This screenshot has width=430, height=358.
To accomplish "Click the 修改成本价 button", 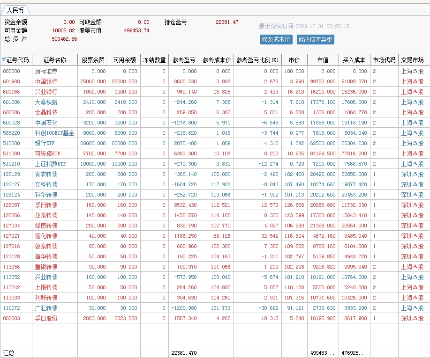I will coord(276,40).
